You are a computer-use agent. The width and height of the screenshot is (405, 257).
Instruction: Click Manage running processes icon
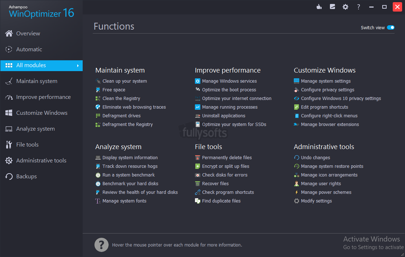[x=197, y=107]
